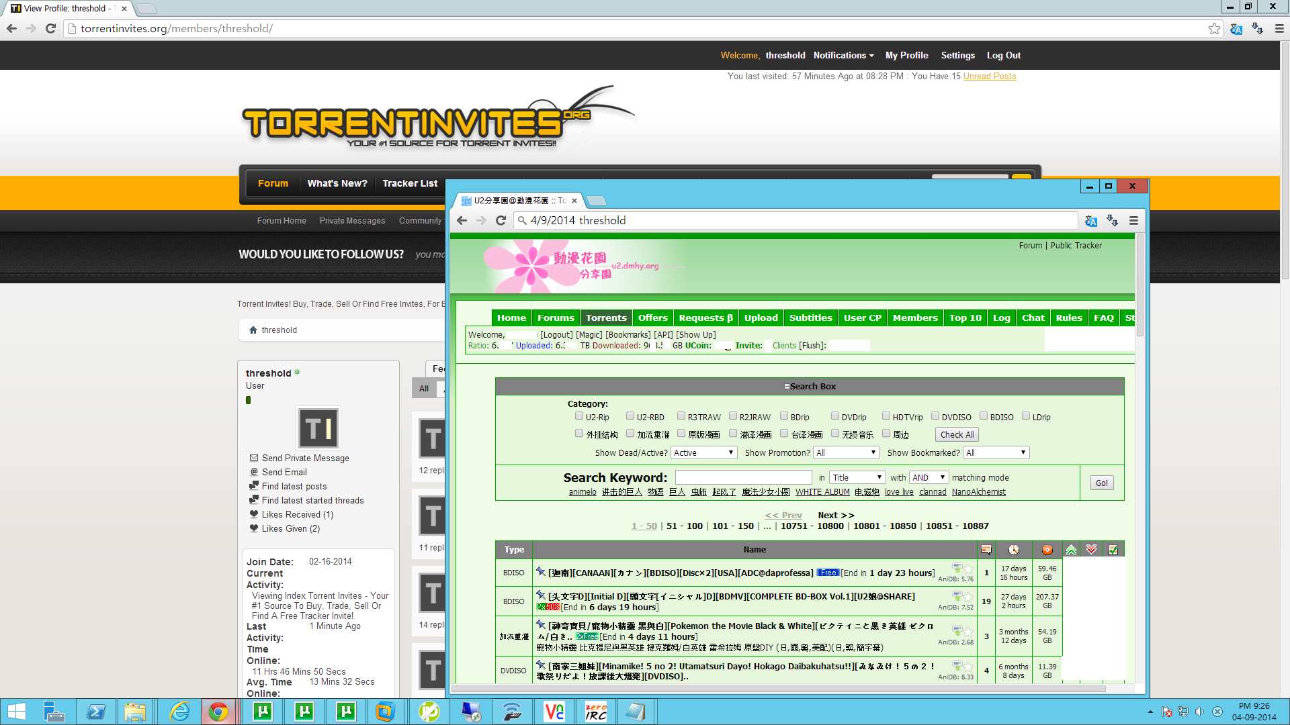Collapse the Search Box panel

click(x=787, y=387)
